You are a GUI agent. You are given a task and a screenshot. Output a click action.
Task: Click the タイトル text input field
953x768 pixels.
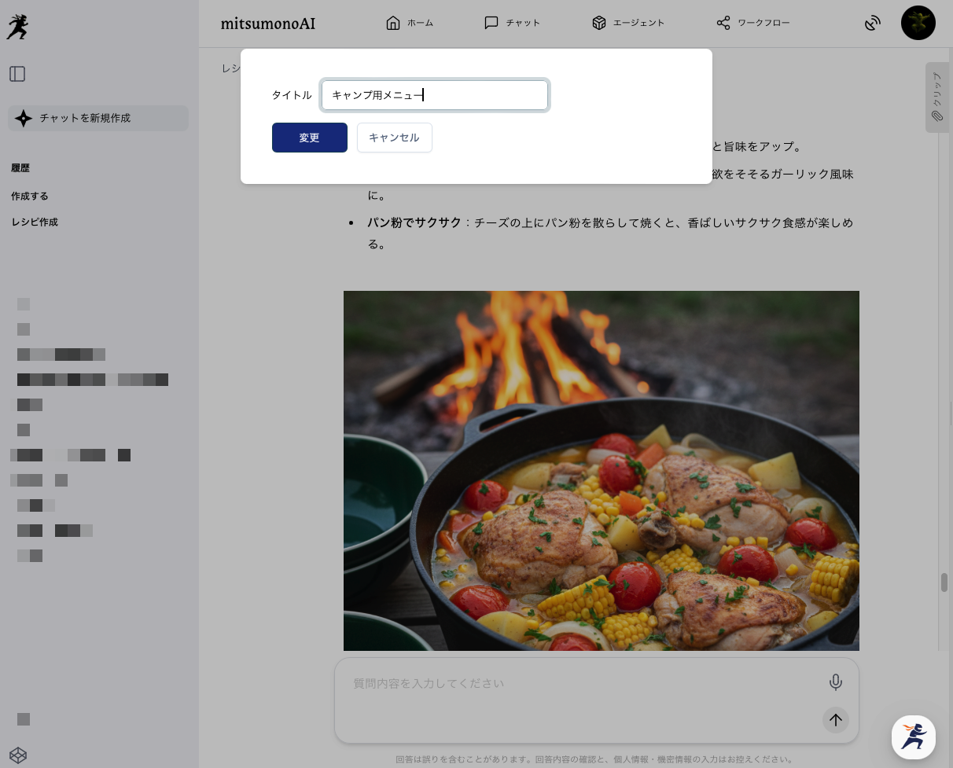point(434,95)
